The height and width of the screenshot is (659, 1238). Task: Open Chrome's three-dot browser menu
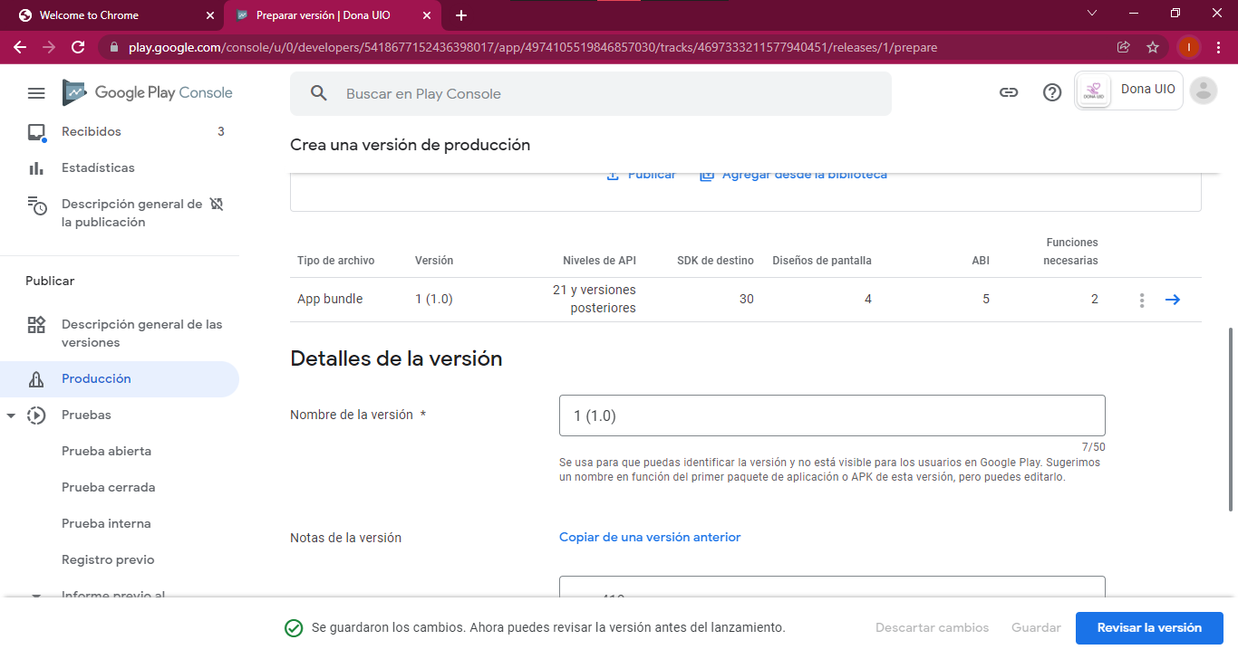pos(1219,47)
